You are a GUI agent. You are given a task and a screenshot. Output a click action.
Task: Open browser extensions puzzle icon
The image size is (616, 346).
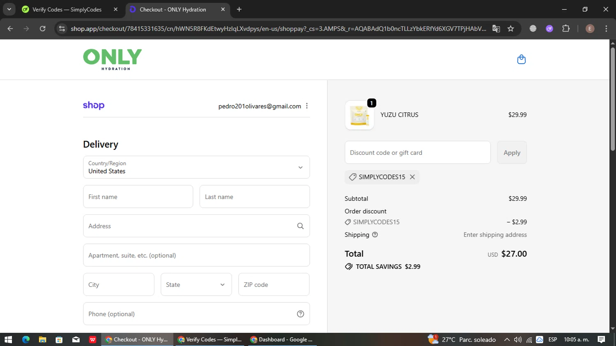566,28
